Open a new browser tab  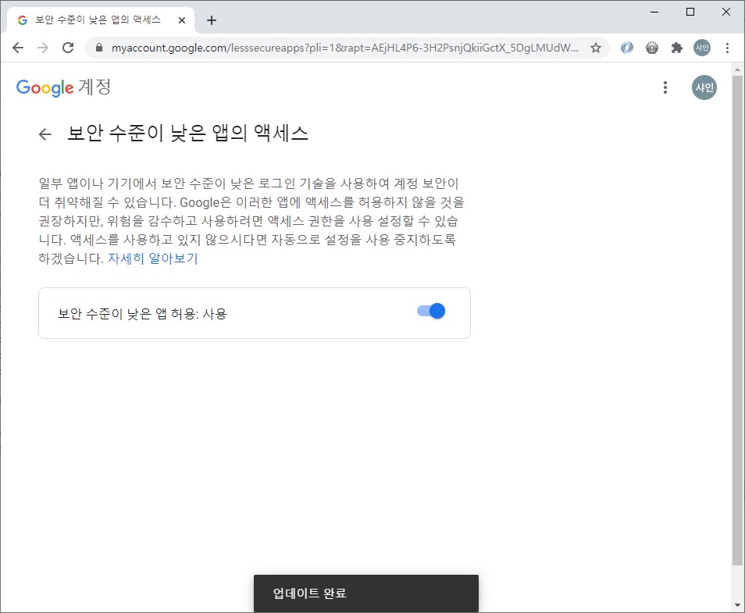coord(212,20)
